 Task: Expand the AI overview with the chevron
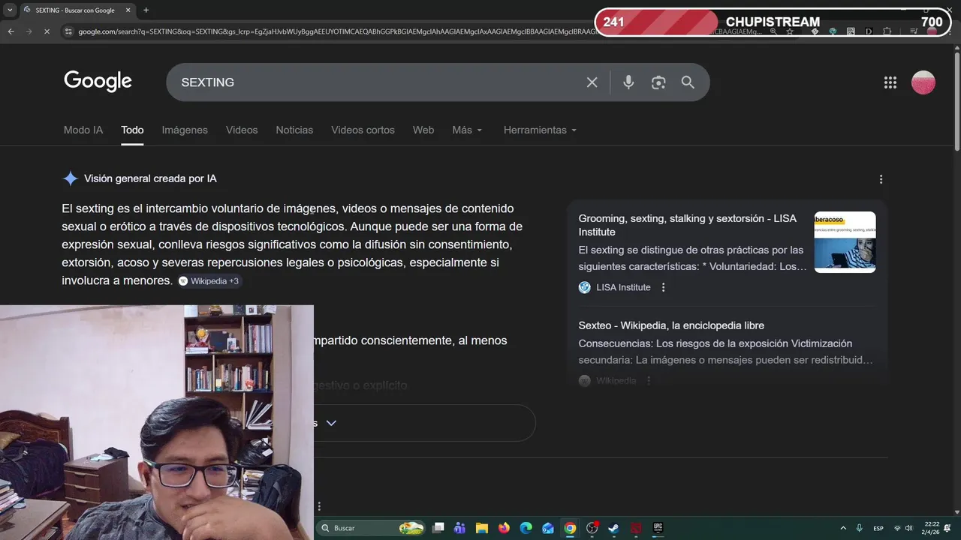pyautogui.click(x=331, y=423)
